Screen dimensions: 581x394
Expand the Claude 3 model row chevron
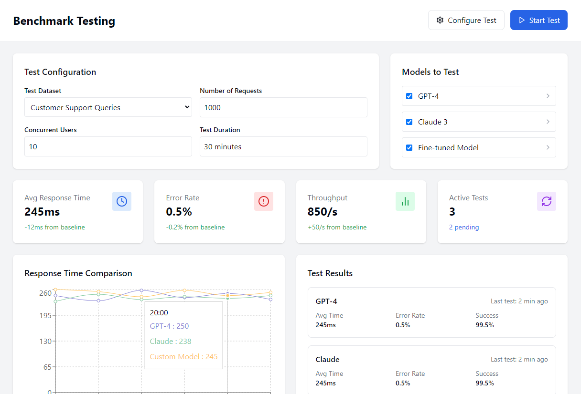(548, 122)
